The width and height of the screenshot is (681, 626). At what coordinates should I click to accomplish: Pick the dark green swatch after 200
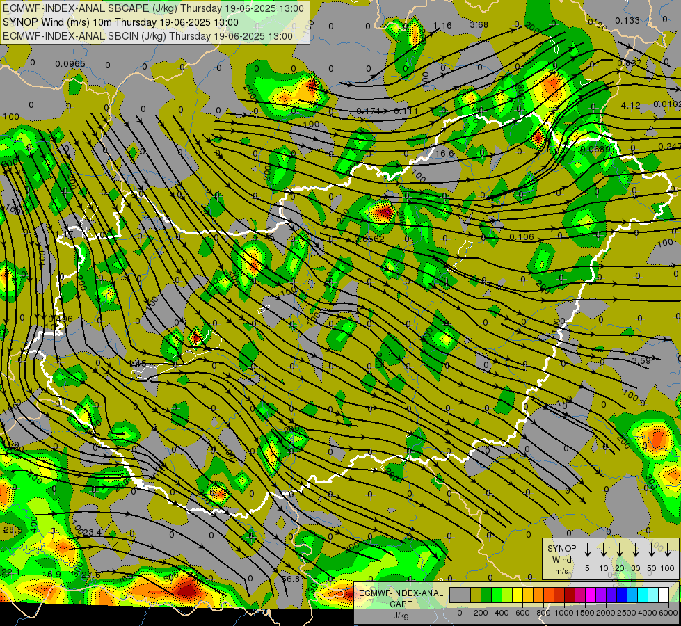click(x=486, y=595)
